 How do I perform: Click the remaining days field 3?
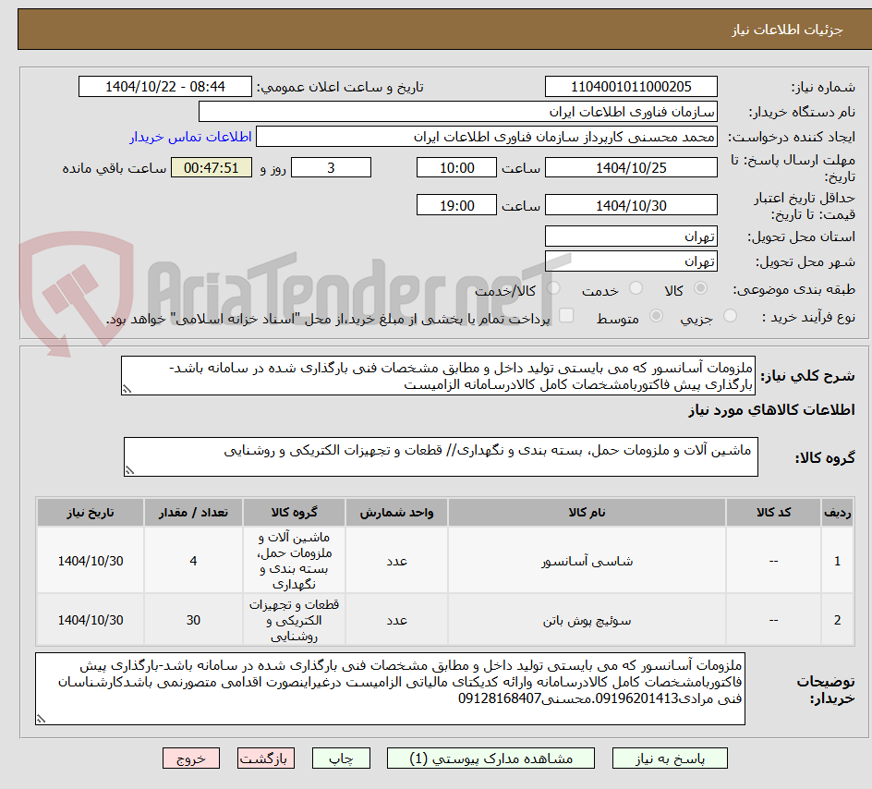[331, 167]
